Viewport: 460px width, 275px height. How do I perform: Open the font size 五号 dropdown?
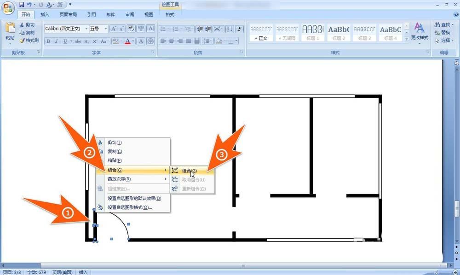click(x=106, y=29)
